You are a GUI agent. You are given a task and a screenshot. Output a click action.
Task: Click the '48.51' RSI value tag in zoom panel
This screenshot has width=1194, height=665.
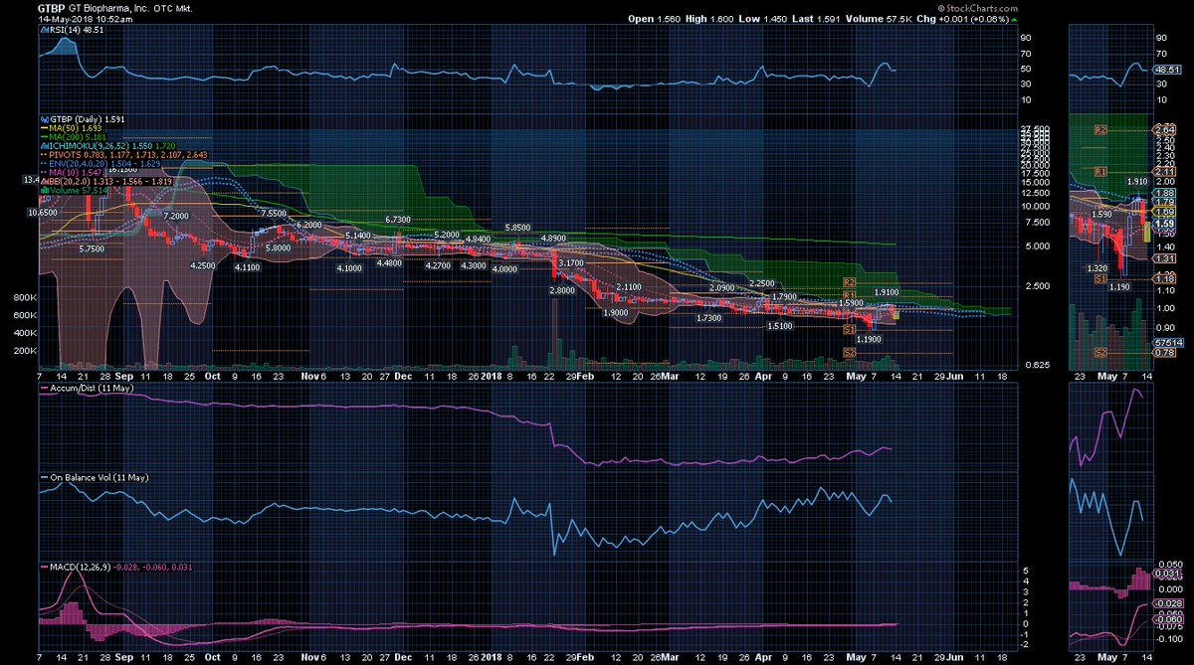click(x=1165, y=70)
